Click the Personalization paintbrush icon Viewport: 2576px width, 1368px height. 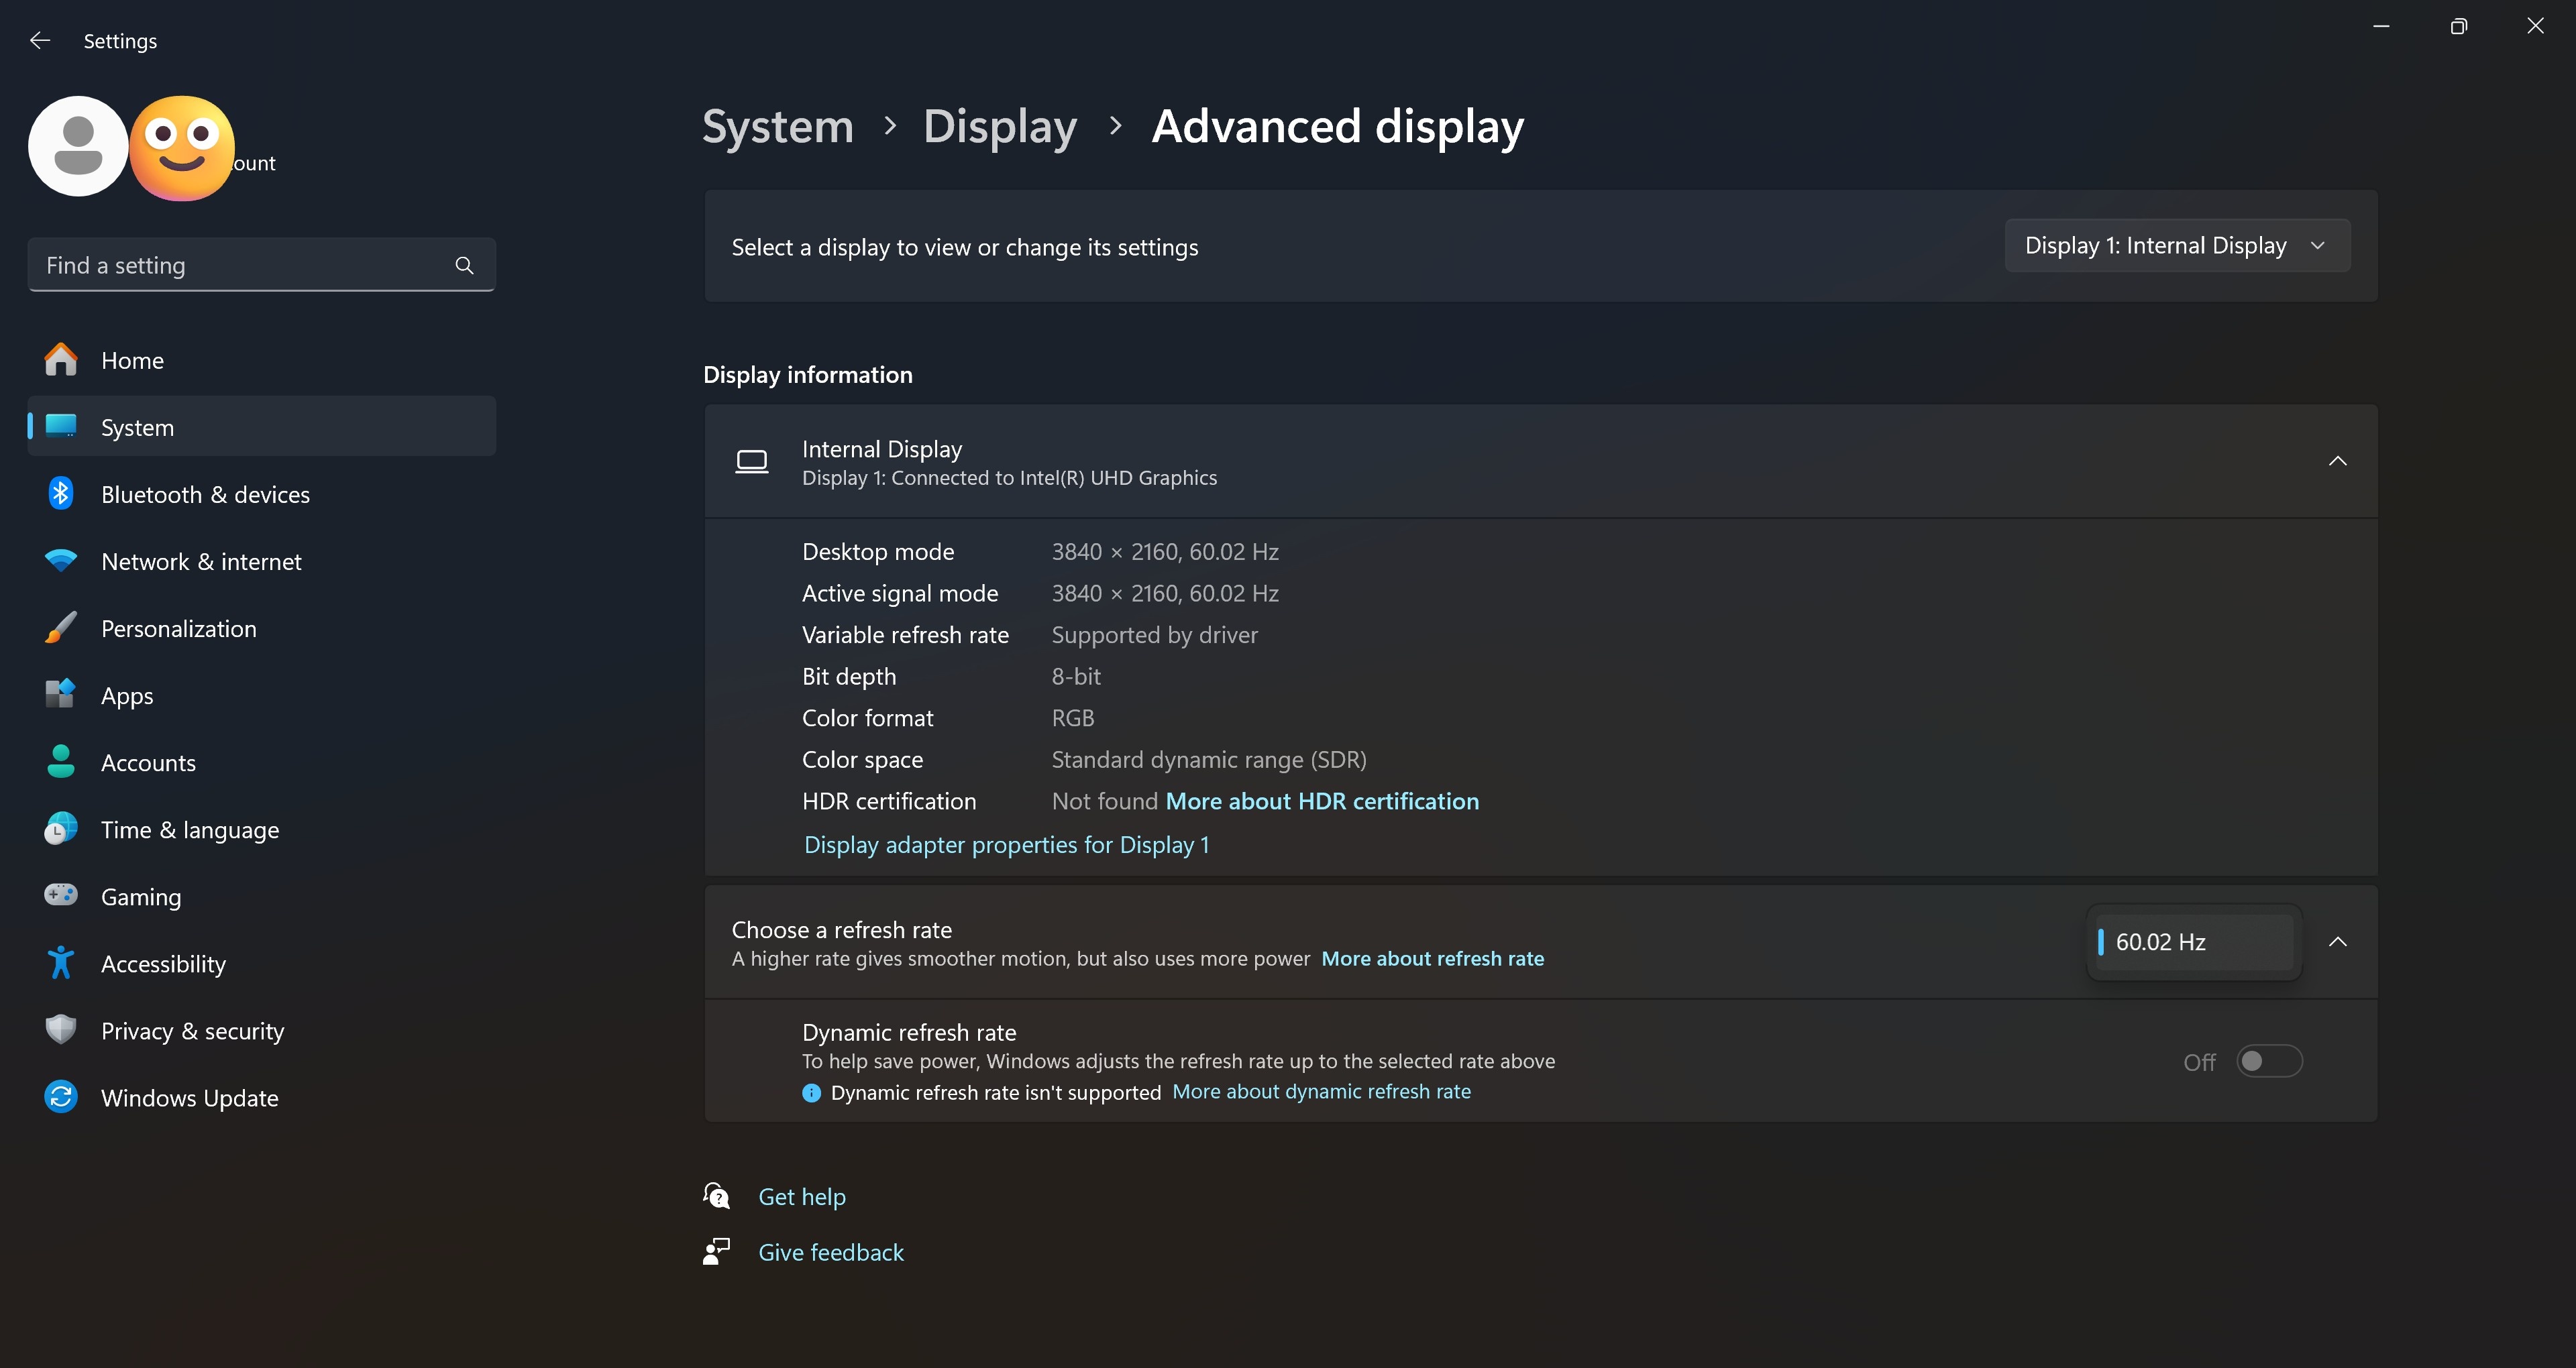pyautogui.click(x=61, y=628)
